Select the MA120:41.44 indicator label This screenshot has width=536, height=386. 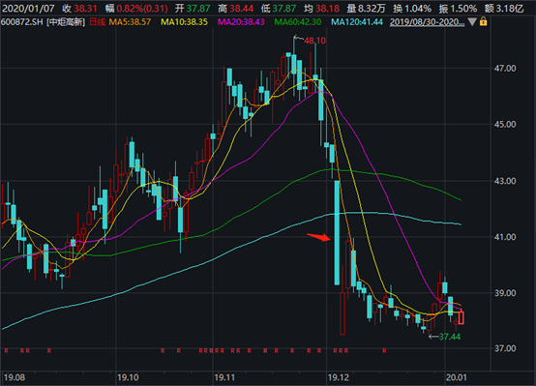pyautogui.click(x=357, y=22)
